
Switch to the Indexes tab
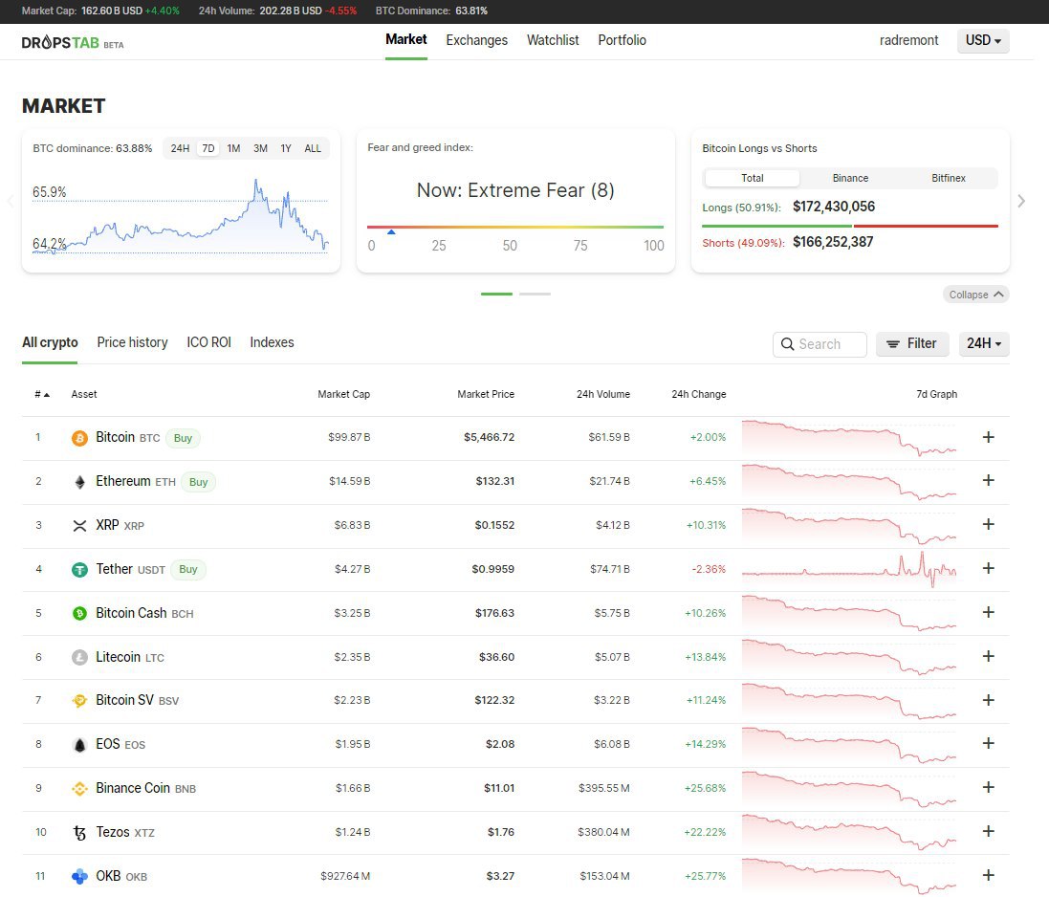click(272, 342)
